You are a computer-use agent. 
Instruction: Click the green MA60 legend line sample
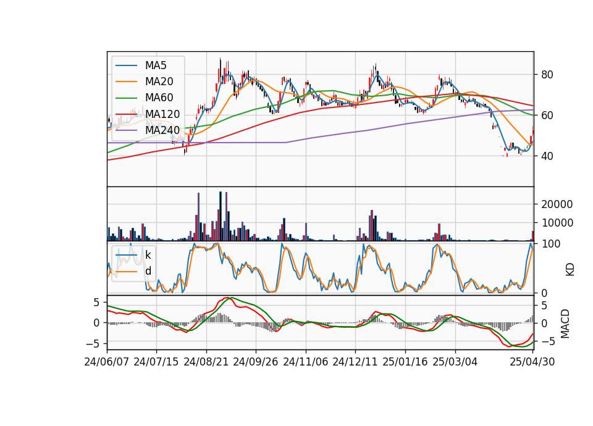tap(126, 98)
